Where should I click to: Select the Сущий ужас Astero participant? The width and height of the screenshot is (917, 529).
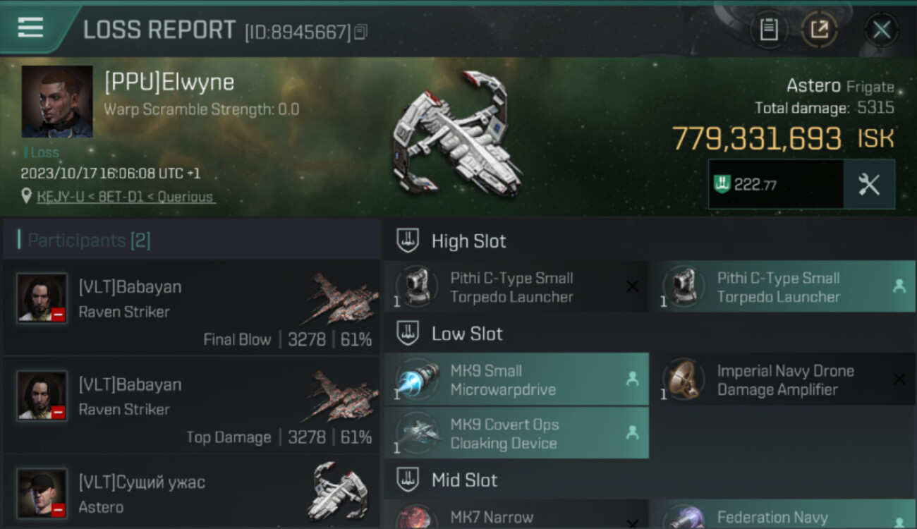point(192,492)
